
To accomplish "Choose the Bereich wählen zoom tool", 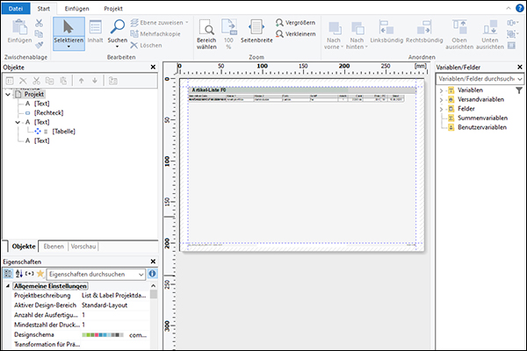I will [x=206, y=28].
